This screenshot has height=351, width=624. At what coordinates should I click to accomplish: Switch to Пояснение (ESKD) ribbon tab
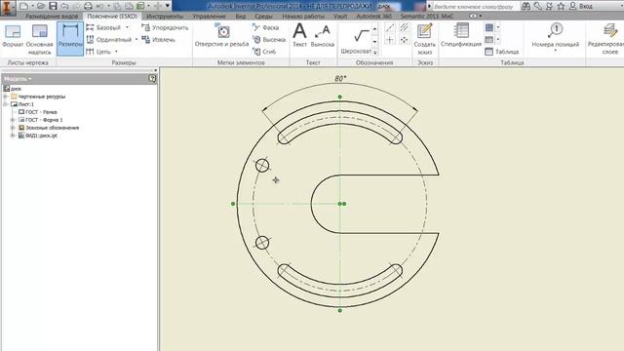(112, 17)
